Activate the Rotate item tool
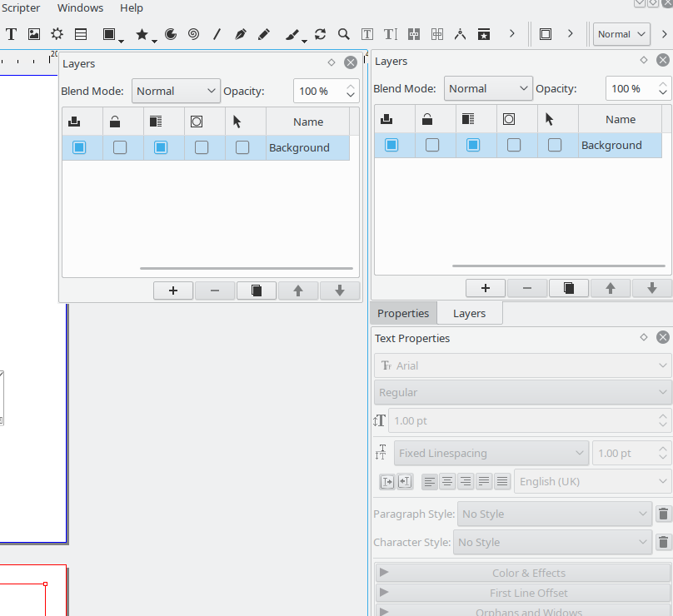Image resolution: width=673 pixels, height=616 pixels. tap(320, 34)
